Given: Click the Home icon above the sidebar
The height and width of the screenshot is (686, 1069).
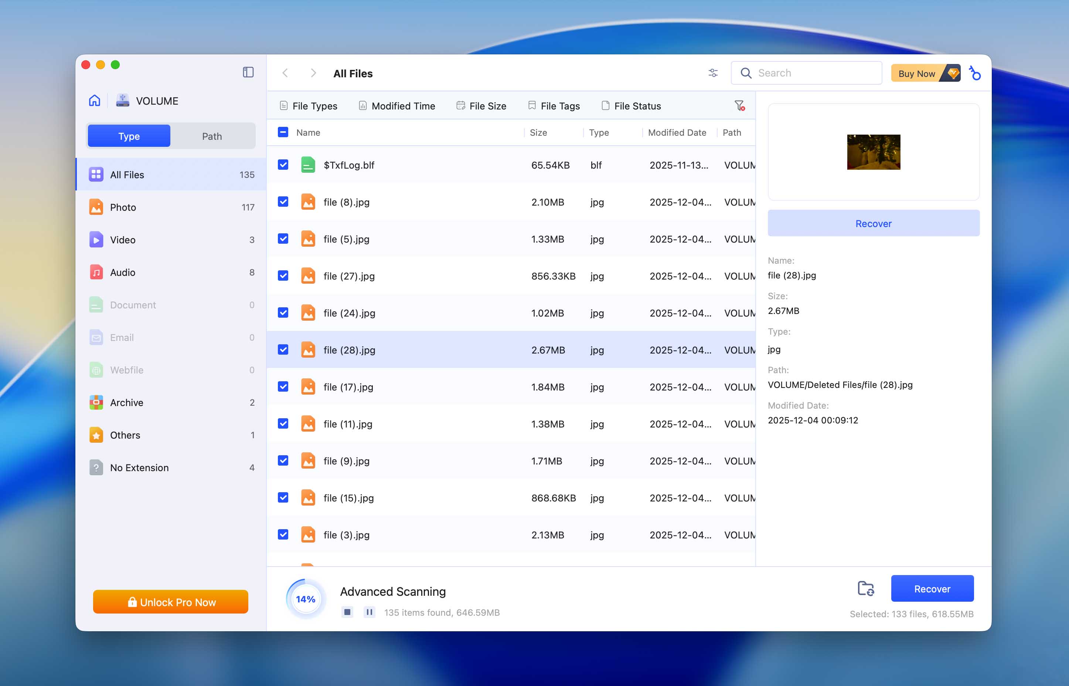Looking at the screenshot, I should (x=94, y=101).
